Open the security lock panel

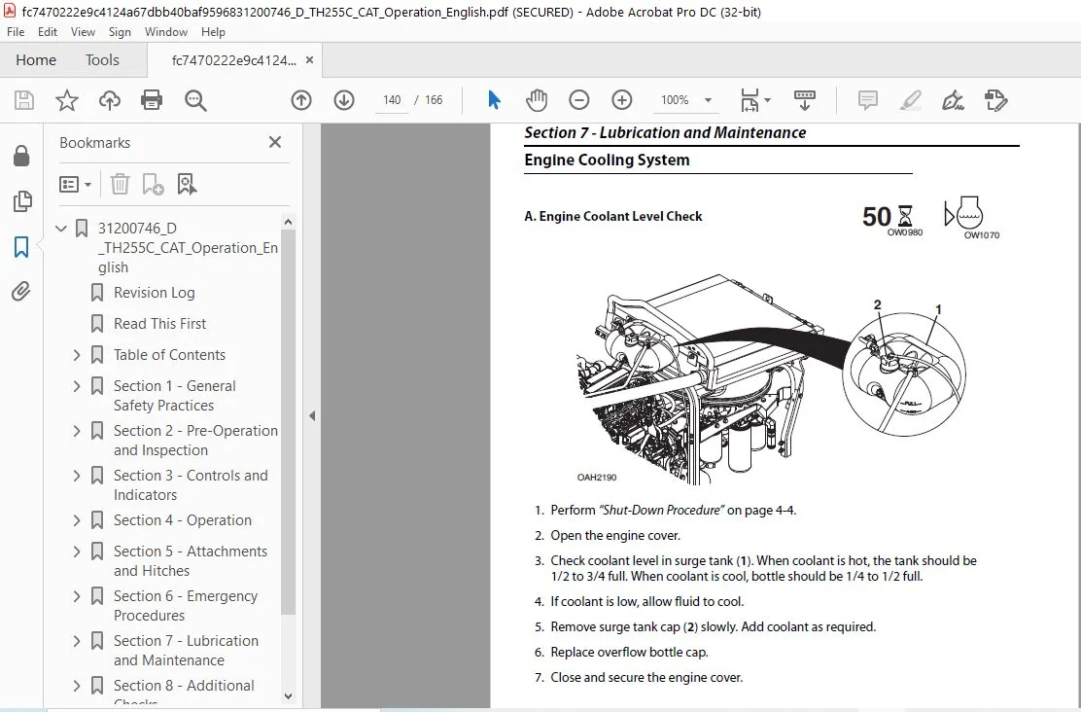point(21,157)
